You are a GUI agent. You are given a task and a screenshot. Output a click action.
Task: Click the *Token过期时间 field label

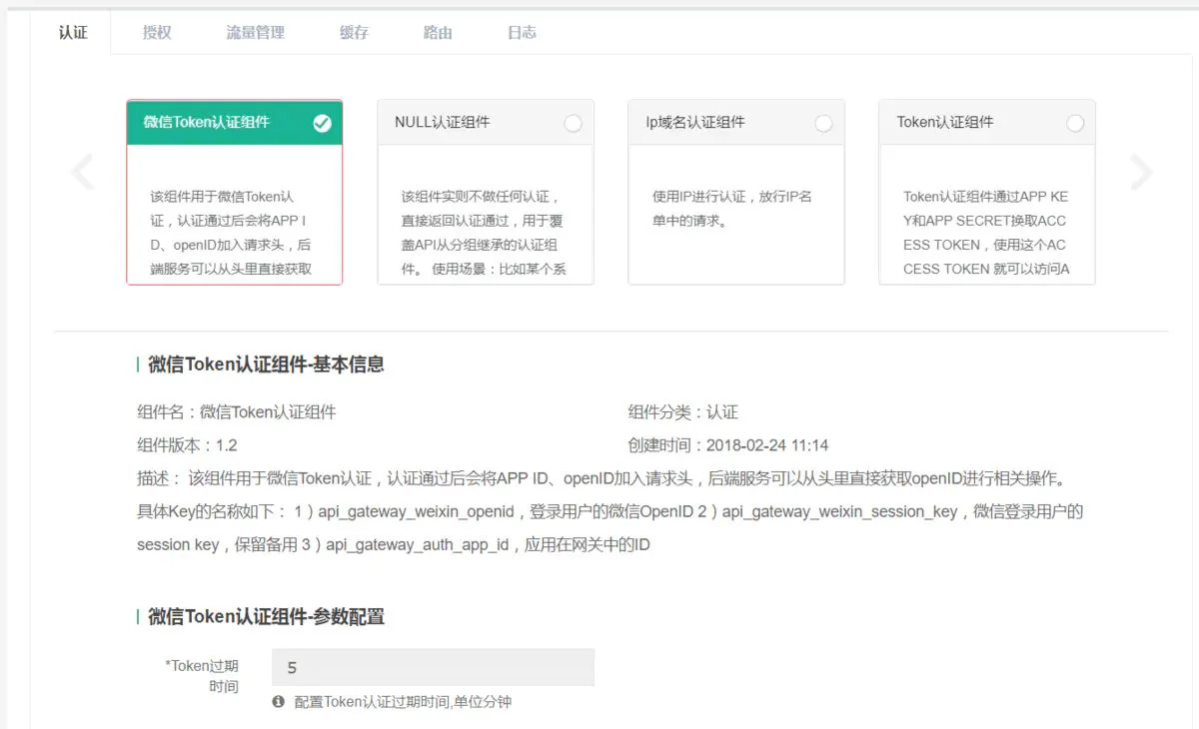pyautogui.click(x=203, y=676)
